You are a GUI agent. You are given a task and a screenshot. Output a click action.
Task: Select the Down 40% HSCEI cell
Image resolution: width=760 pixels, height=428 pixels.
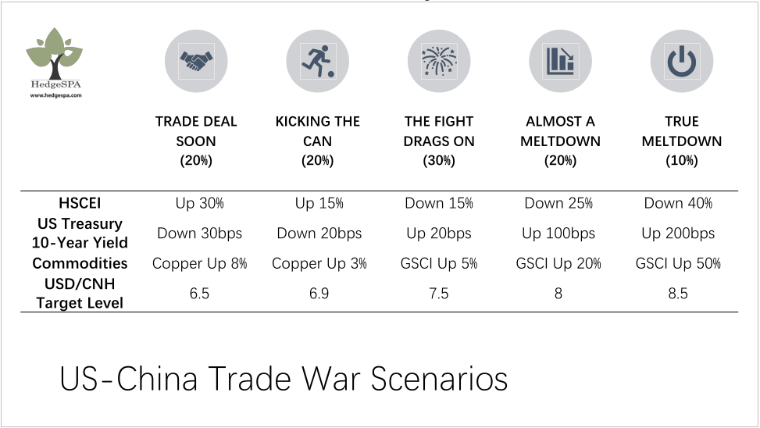pos(678,203)
